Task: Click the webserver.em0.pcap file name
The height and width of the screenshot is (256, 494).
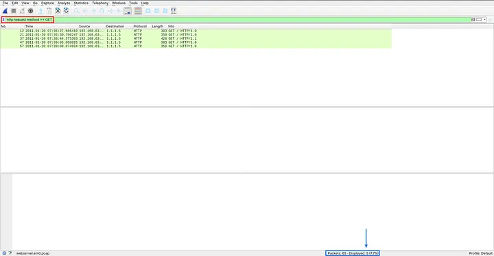Action: tap(33, 253)
